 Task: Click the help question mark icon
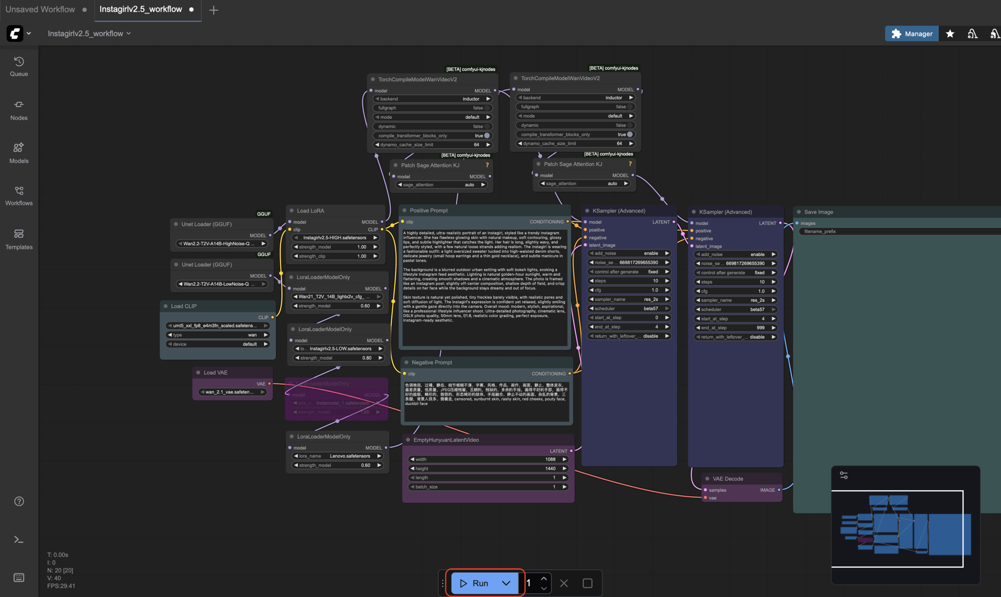19,501
